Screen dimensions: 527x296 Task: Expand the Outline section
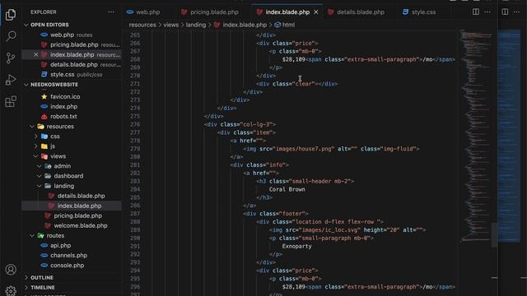pyautogui.click(x=42, y=278)
